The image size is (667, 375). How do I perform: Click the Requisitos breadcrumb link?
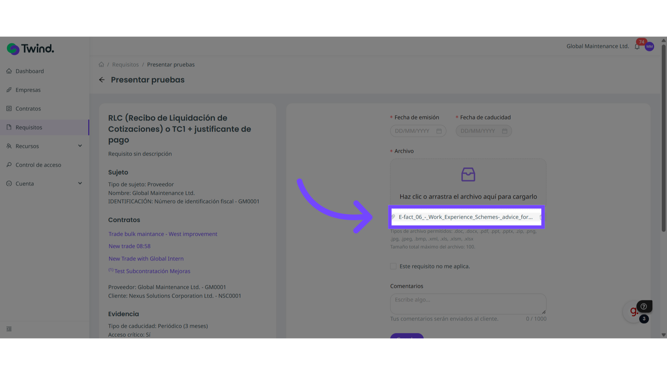click(125, 65)
